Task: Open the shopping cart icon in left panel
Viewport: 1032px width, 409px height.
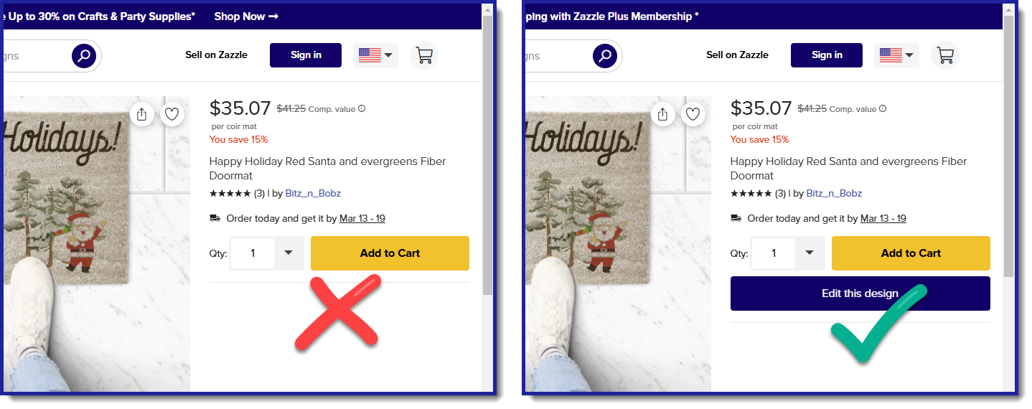Action: pyautogui.click(x=424, y=55)
